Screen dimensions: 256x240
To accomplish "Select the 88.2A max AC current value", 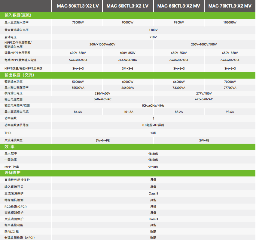I will [x=179, y=112].
